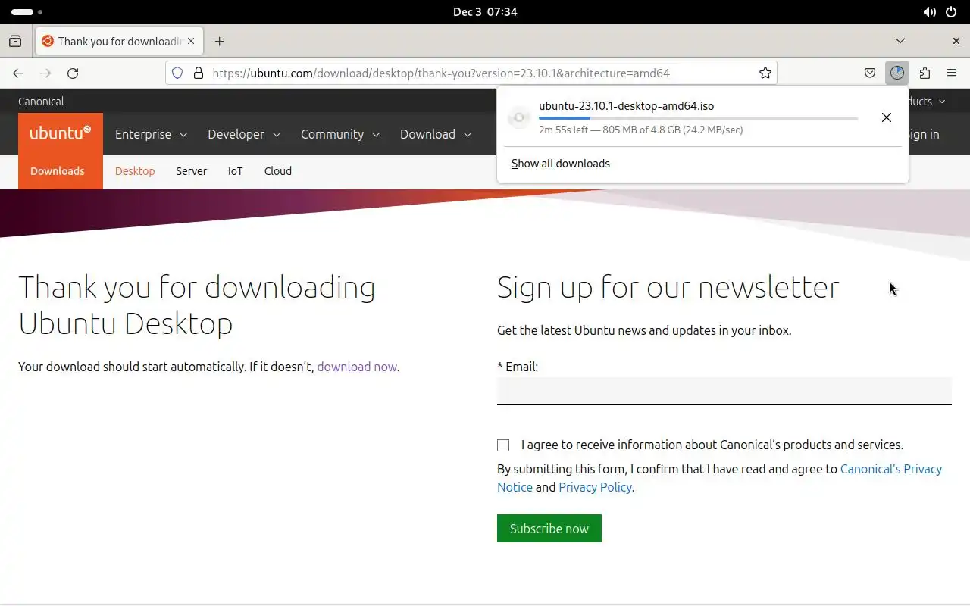970x606 pixels.
Task: Bookmark this page with the star icon
Action: pyautogui.click(x=765, y=73)
